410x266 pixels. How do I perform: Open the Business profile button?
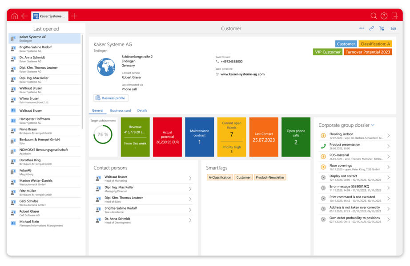pyautogui.click(x=111, y=98)
